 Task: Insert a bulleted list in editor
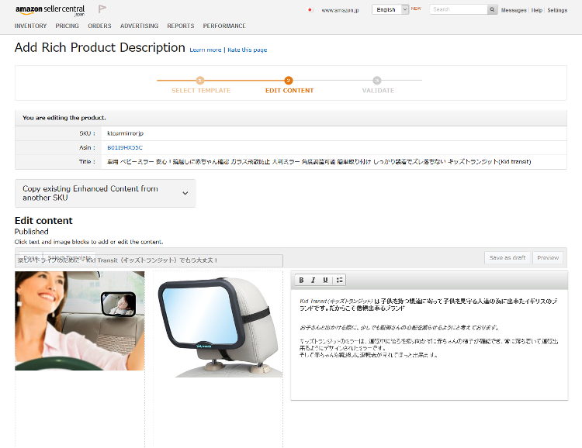coord(339,280)
